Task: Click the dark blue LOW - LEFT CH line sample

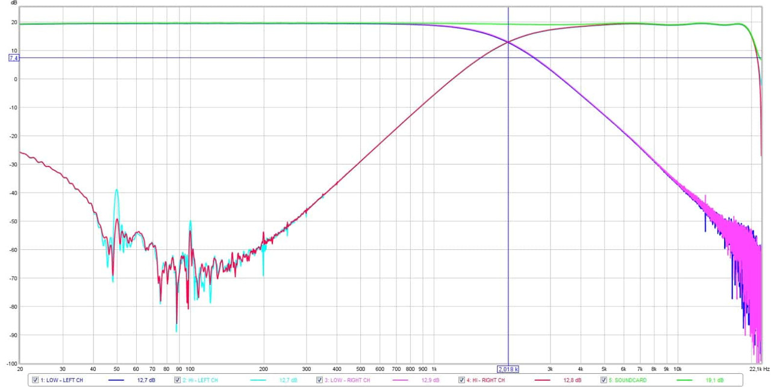Action: (x=116, y=380)
